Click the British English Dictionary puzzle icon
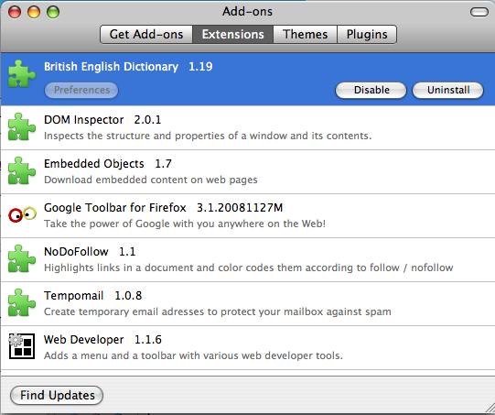The image size is (495, 415). 22,73
